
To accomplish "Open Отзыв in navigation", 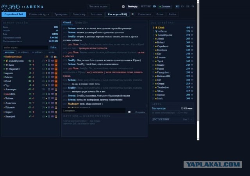I will pyautogui.click(x=160, y=14).
